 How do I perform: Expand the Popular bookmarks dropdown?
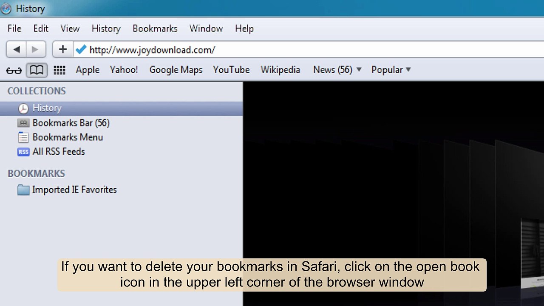391,70
